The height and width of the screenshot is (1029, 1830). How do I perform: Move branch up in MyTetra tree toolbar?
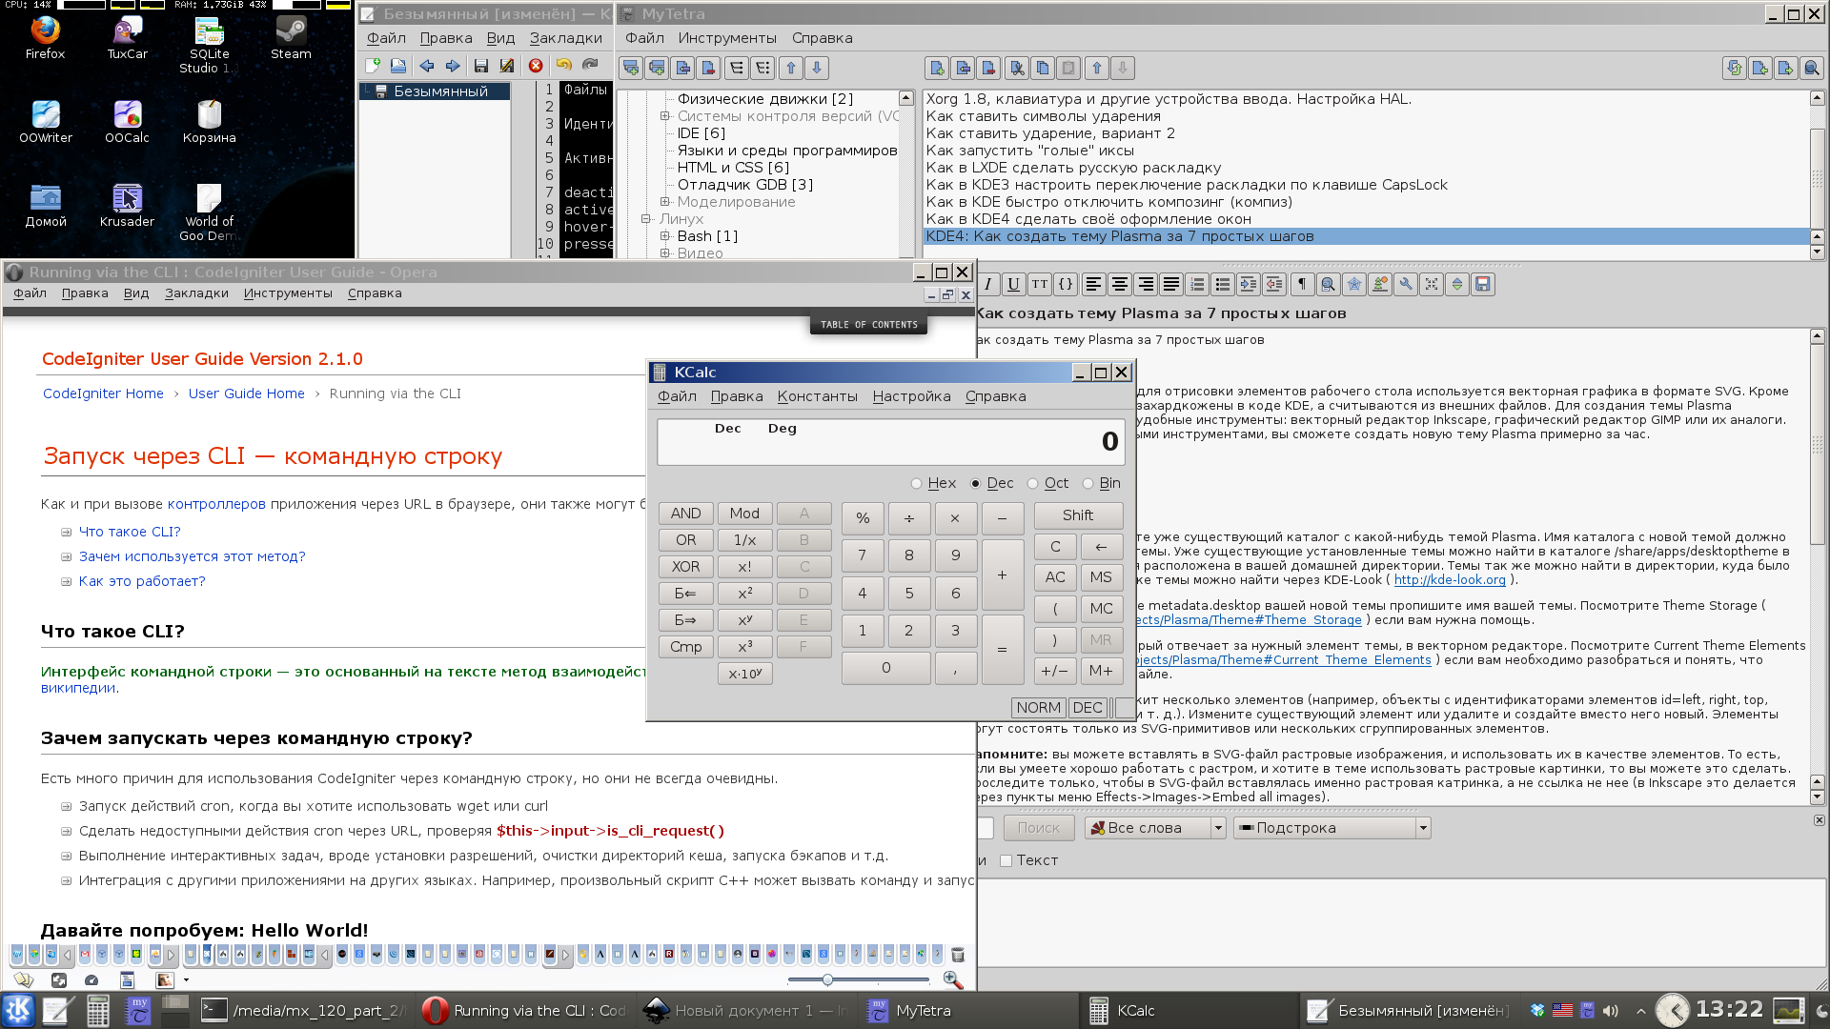click(791, 68)
